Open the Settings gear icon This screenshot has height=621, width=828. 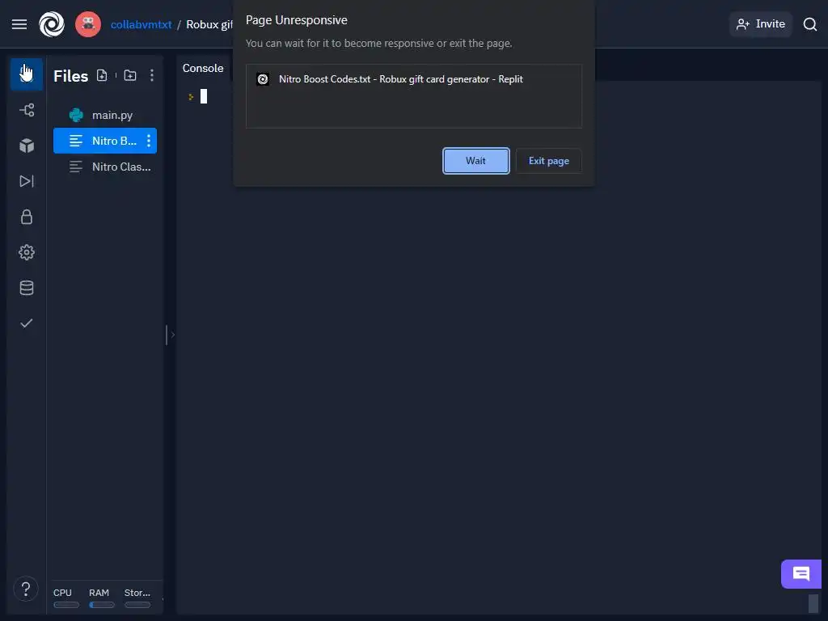coord(27,252)
